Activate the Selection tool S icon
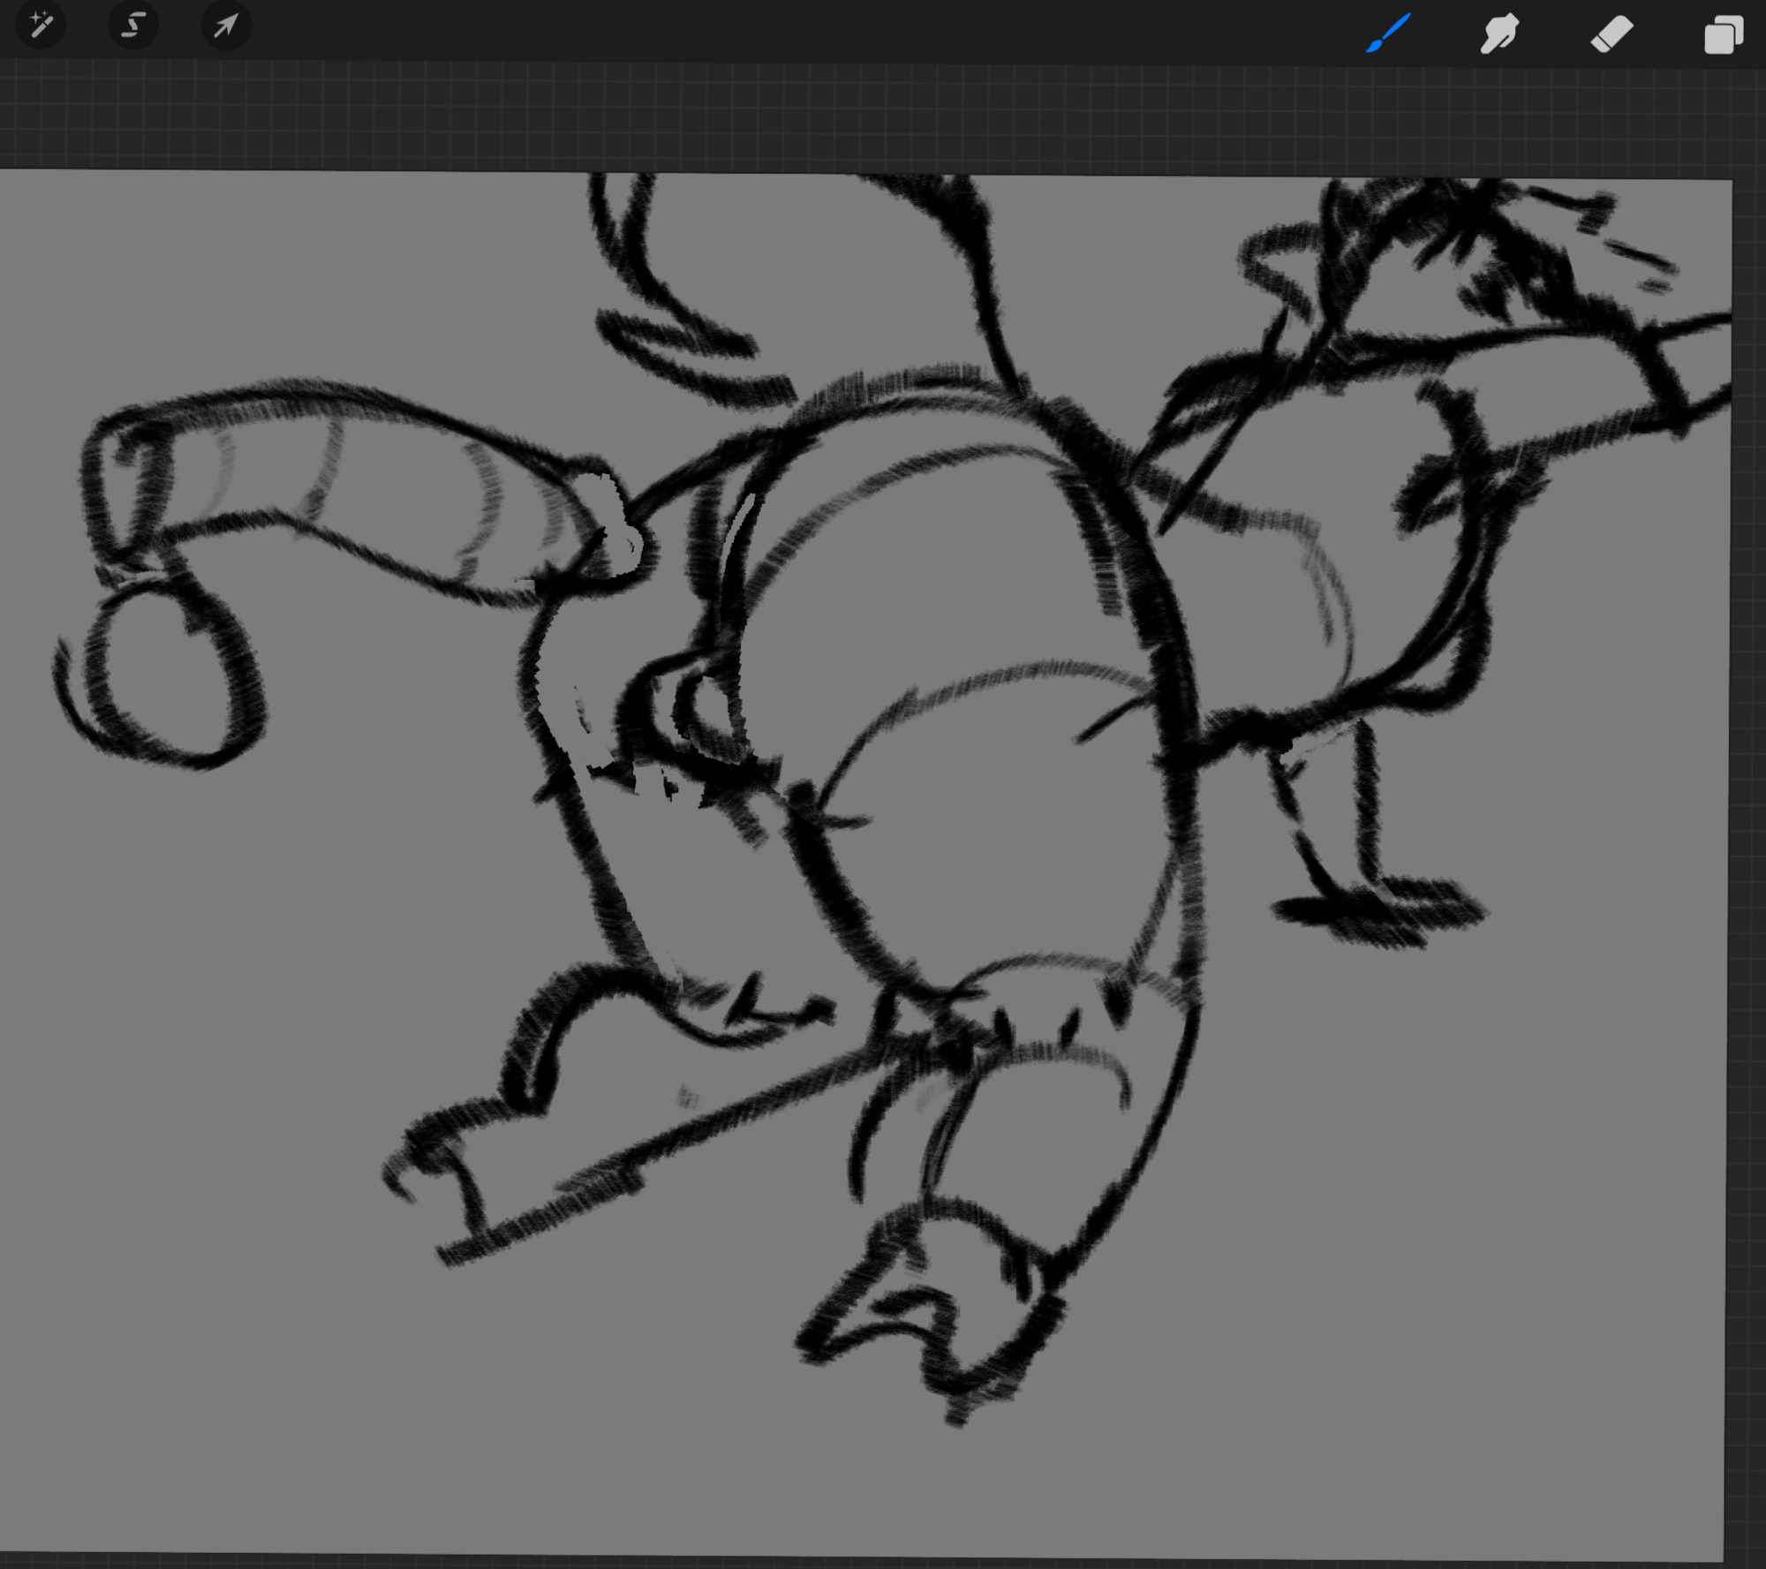1766x1569 pixels. point(133,25)
